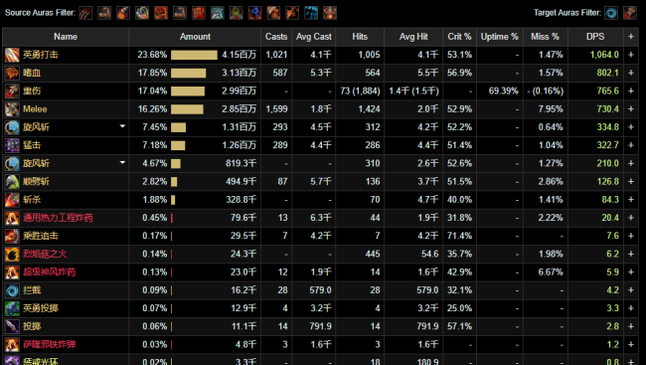The width and height of the screenshot is (646, 365).
Task: Expand 英勇打击 row with plus button
Action: coord(631,55)
